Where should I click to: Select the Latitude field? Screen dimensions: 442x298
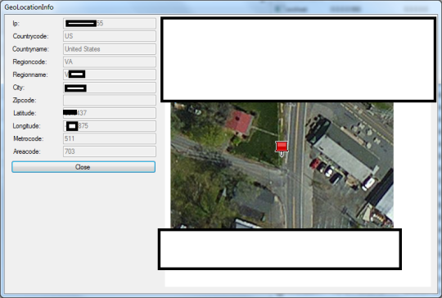[110, 113]
